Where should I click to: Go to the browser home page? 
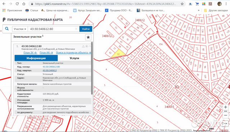tap(24, 4)
